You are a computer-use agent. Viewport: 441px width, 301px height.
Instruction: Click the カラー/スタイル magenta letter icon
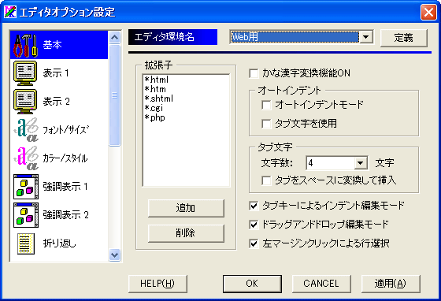pos(26,158)
